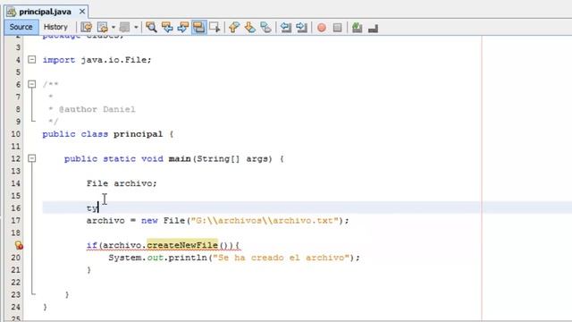Go to Next Bookmark
Screen dimensions: 572x322
(x=250, y=28)
